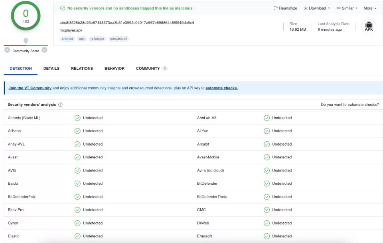This screenshot has width=383, height=243.
Task: Click the Arcabit undetected check icon
Action: coord(267,144)
